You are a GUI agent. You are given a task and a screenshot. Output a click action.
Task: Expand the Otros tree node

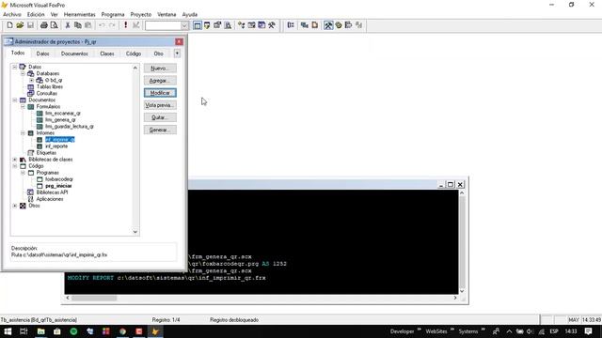coord(15,206)
